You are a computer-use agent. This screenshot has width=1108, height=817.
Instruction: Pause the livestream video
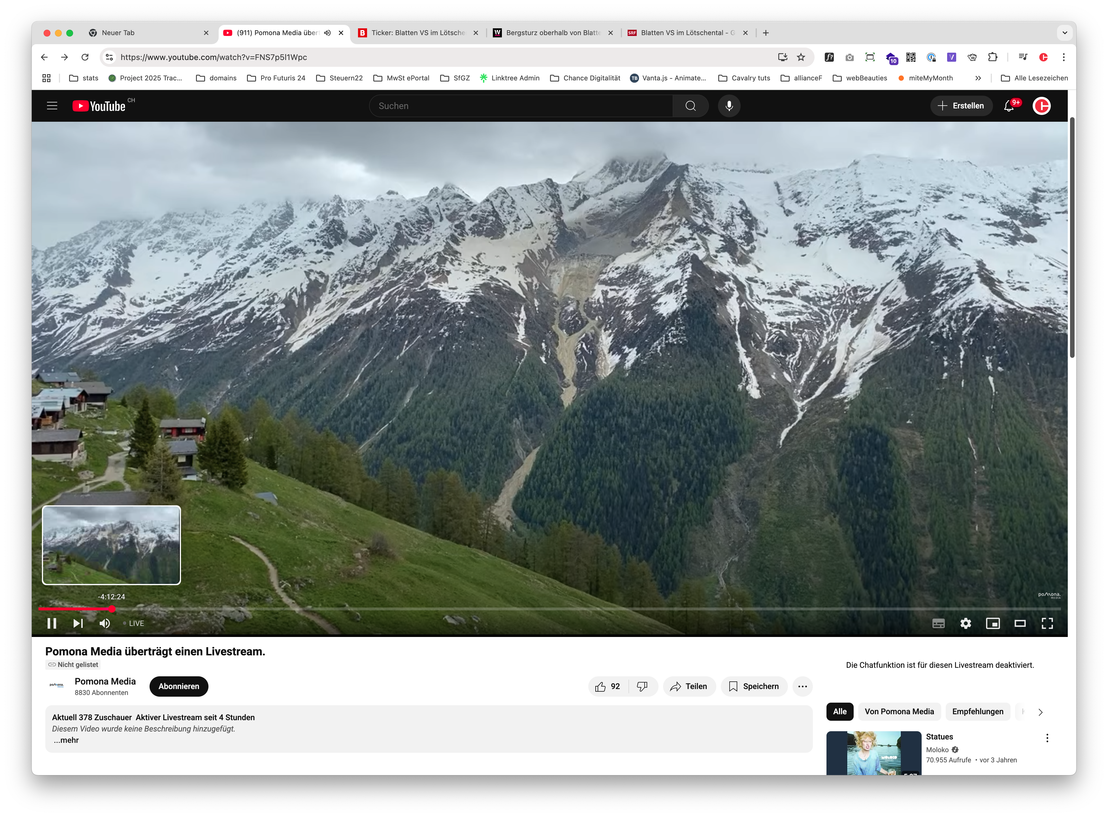coord(52,624)
